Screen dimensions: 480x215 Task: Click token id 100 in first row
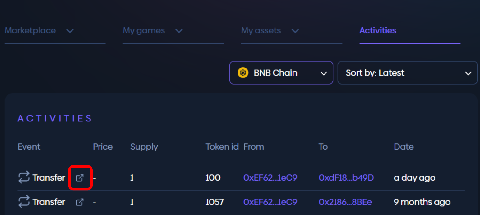click(x=213, y=178)
